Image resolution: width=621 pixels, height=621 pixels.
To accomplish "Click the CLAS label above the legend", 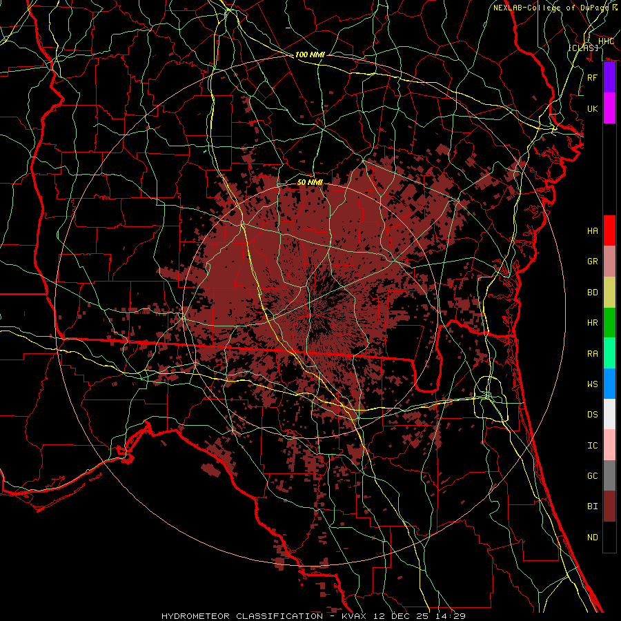I will (x=583, y=48).
